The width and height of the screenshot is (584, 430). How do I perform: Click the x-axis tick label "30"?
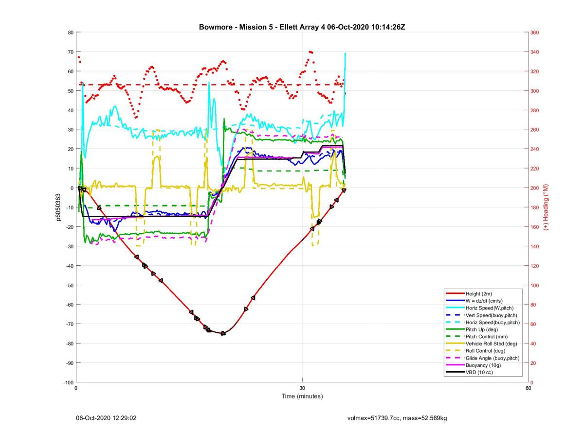point(302,388)
